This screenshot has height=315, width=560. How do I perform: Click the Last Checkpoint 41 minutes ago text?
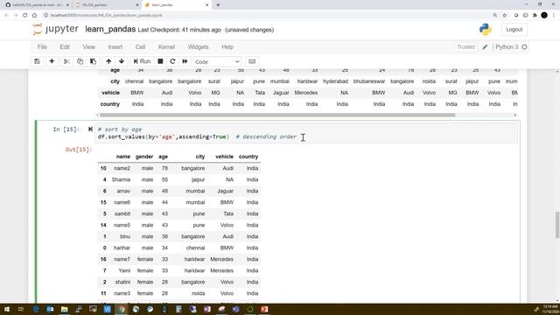[x=179, y=30]
